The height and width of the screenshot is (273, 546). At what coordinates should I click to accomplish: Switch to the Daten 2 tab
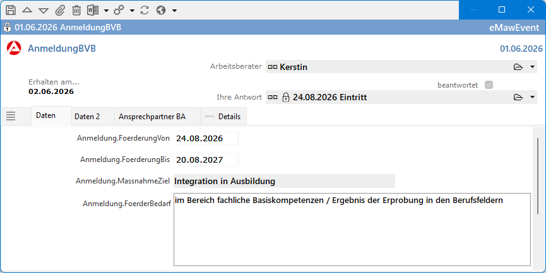[87, 117]
